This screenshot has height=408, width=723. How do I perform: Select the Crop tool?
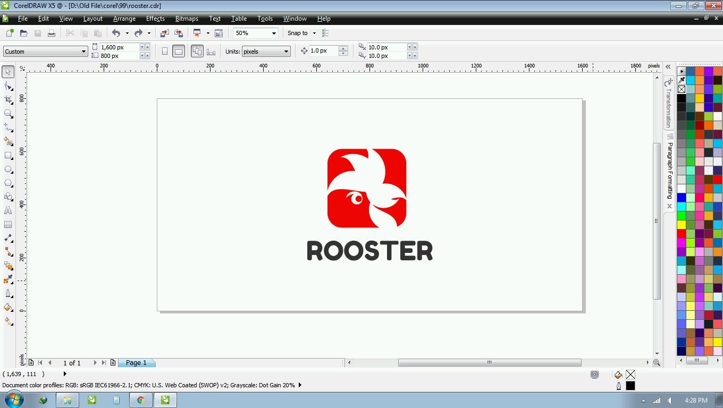click(x=8, y=100)
